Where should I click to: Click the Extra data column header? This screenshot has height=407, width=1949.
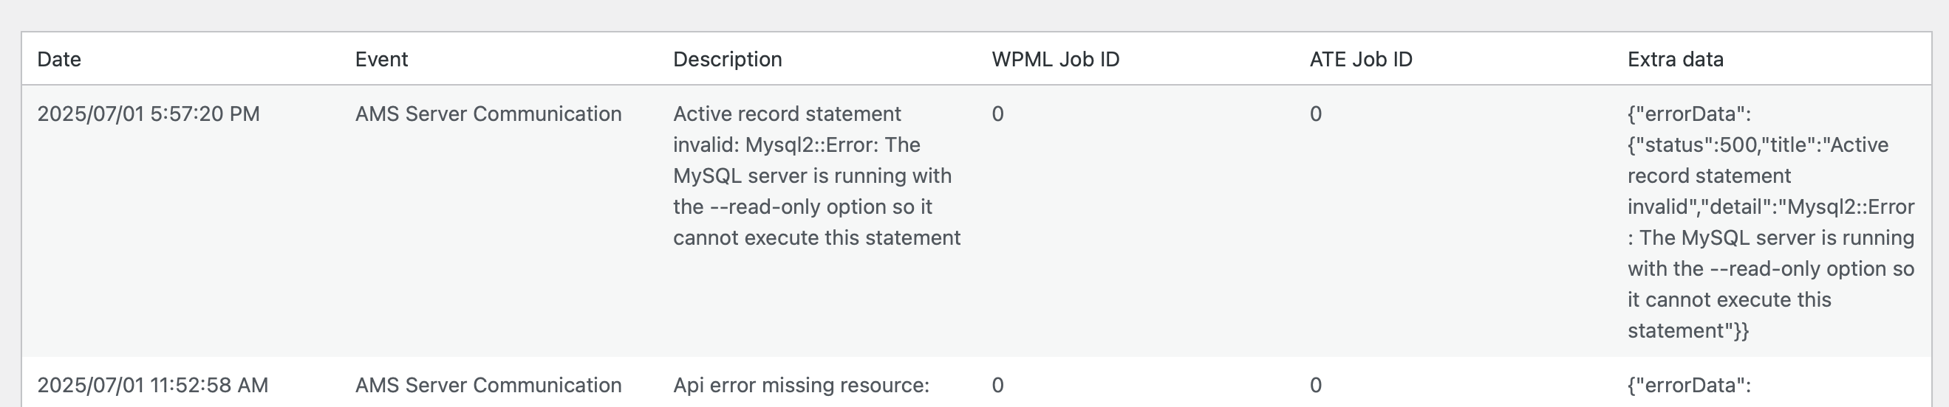point(1675,59)
